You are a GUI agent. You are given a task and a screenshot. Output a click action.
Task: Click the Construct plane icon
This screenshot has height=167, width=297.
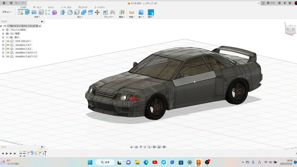[x=122, y=12]
